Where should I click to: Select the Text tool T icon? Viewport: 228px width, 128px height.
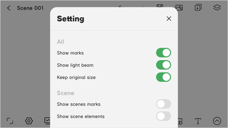tap(198, 121)
